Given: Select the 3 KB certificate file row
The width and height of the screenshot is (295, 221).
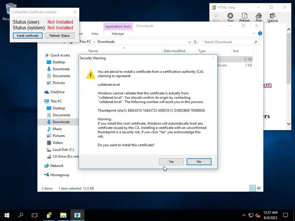Looking at the screenshot, I should pos(235,65).
